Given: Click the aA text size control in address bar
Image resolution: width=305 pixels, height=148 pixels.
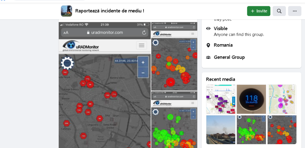Looking at the screenshot, I should tap(66, 33).
